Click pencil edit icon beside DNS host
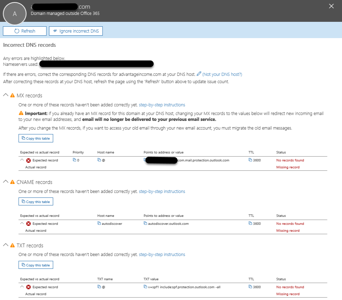The height and width of the screenshot is (300, 342). coord(199,74)
